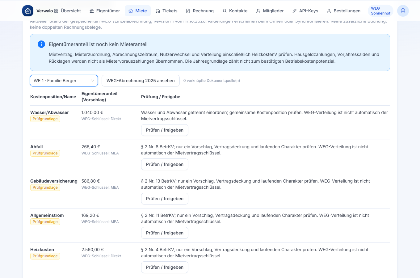Click the Verwalo brand name
This screenshot has height=278, width=420.
click(x=44, y=11)
